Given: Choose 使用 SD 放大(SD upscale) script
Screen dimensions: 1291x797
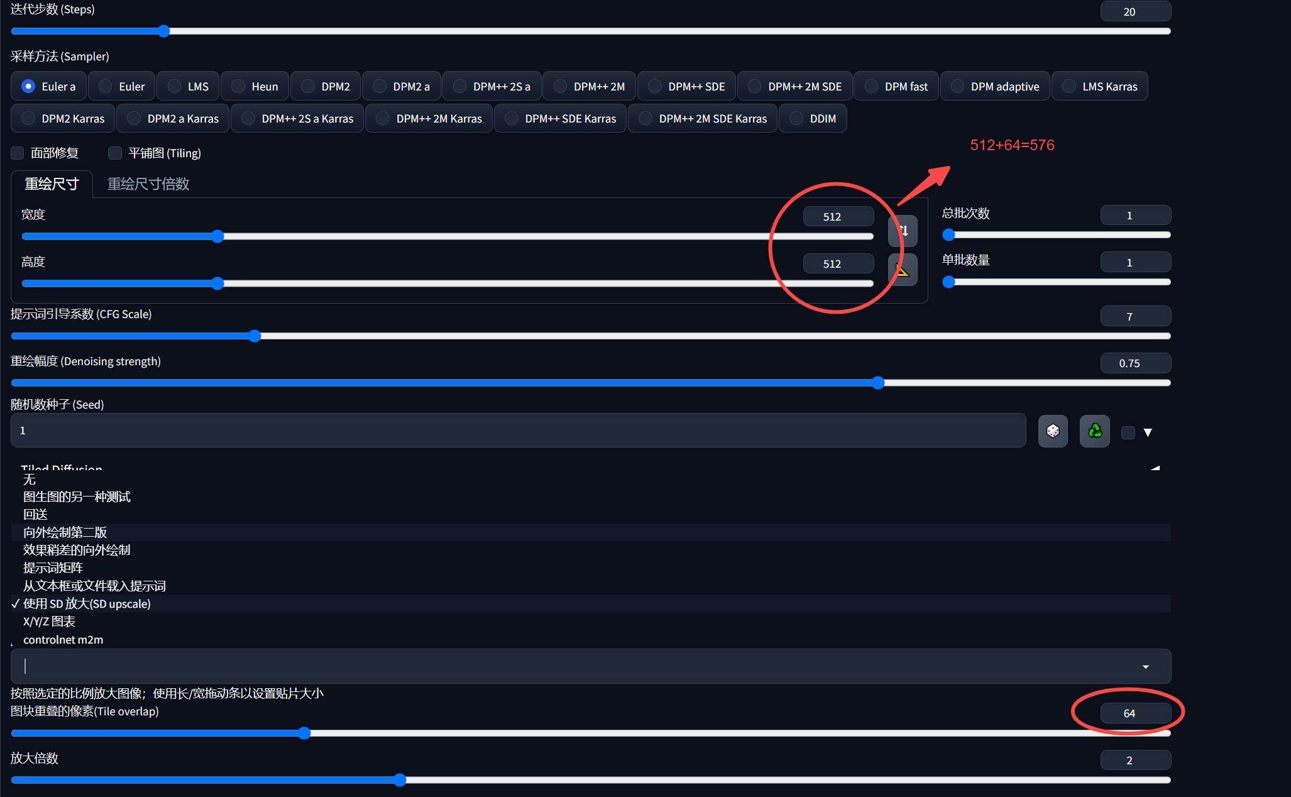Looking at the screenshot, I should tap(591, 603).
